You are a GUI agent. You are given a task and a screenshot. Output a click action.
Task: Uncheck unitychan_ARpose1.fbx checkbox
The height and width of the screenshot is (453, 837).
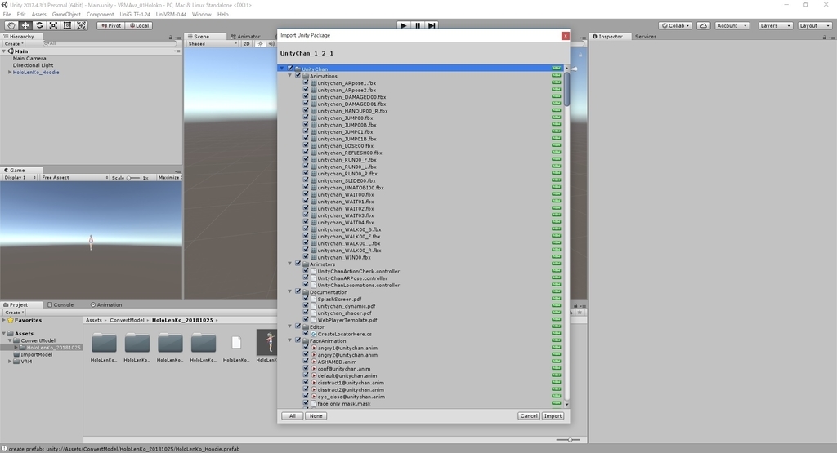(x=306, y=82)
